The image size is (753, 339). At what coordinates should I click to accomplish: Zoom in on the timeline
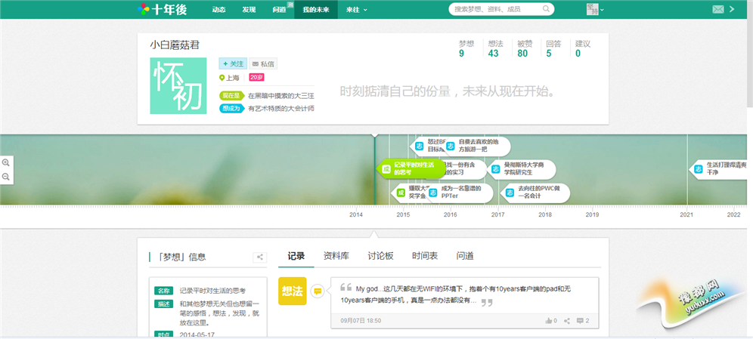pyautogui.click(x=6, y=162)
